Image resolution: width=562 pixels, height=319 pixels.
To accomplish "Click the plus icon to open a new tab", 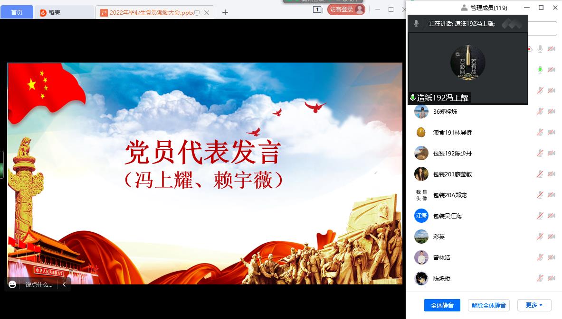I will tap(225, 13).
